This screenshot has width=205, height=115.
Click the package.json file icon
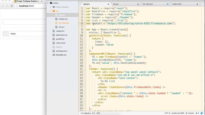click(x=53, y=51)
